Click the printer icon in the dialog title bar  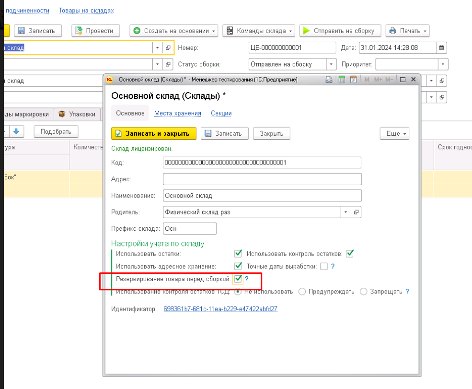pos(329,80)
